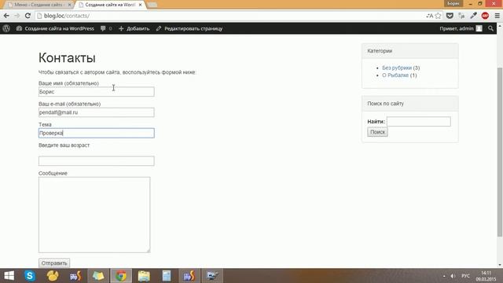Close the 'Создание сайта на WordPress' tab

pyautogui.click(x=140, y=5)
